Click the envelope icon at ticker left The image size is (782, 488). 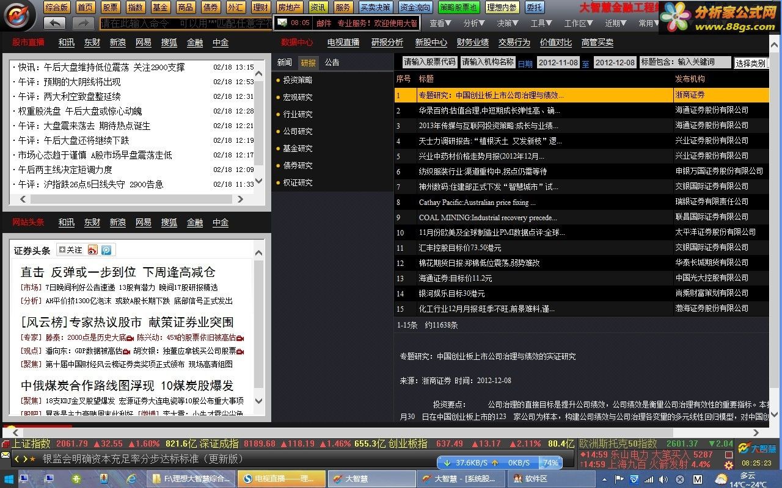(x=5, y=455)
